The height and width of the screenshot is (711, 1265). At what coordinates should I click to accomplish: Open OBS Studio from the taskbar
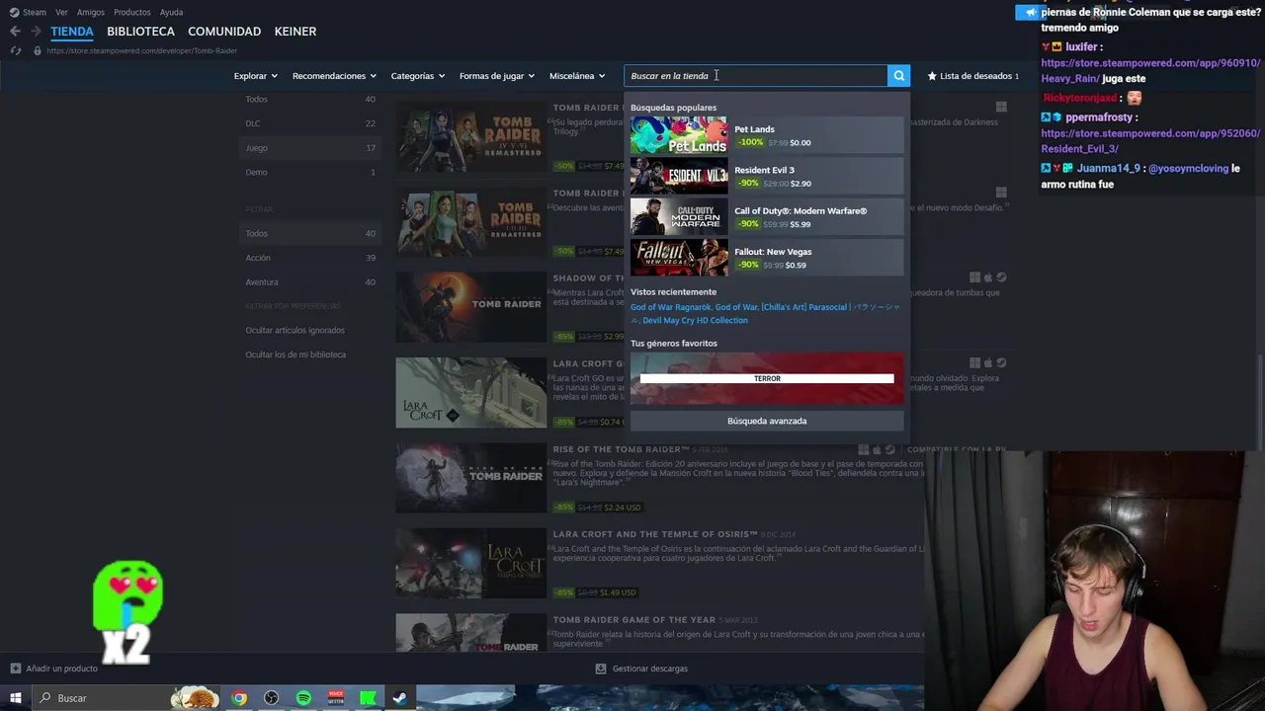click(x=272, y=698)
